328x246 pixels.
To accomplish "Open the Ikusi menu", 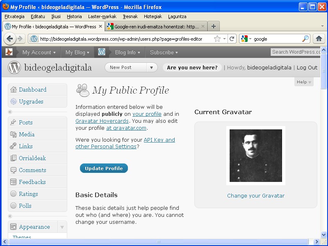I will point(56,16).
